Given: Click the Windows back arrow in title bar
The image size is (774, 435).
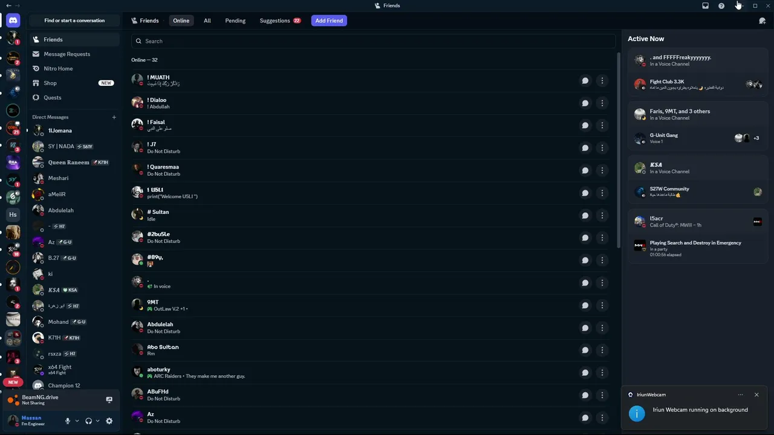Looking at the screenshot, I should 8,5.
